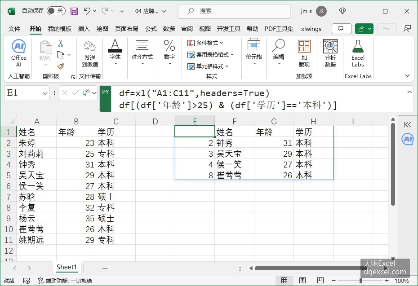The width and height of the screenshot is (418, 286).
Task: Collapse the formula bar
Action: click(409, 92)
